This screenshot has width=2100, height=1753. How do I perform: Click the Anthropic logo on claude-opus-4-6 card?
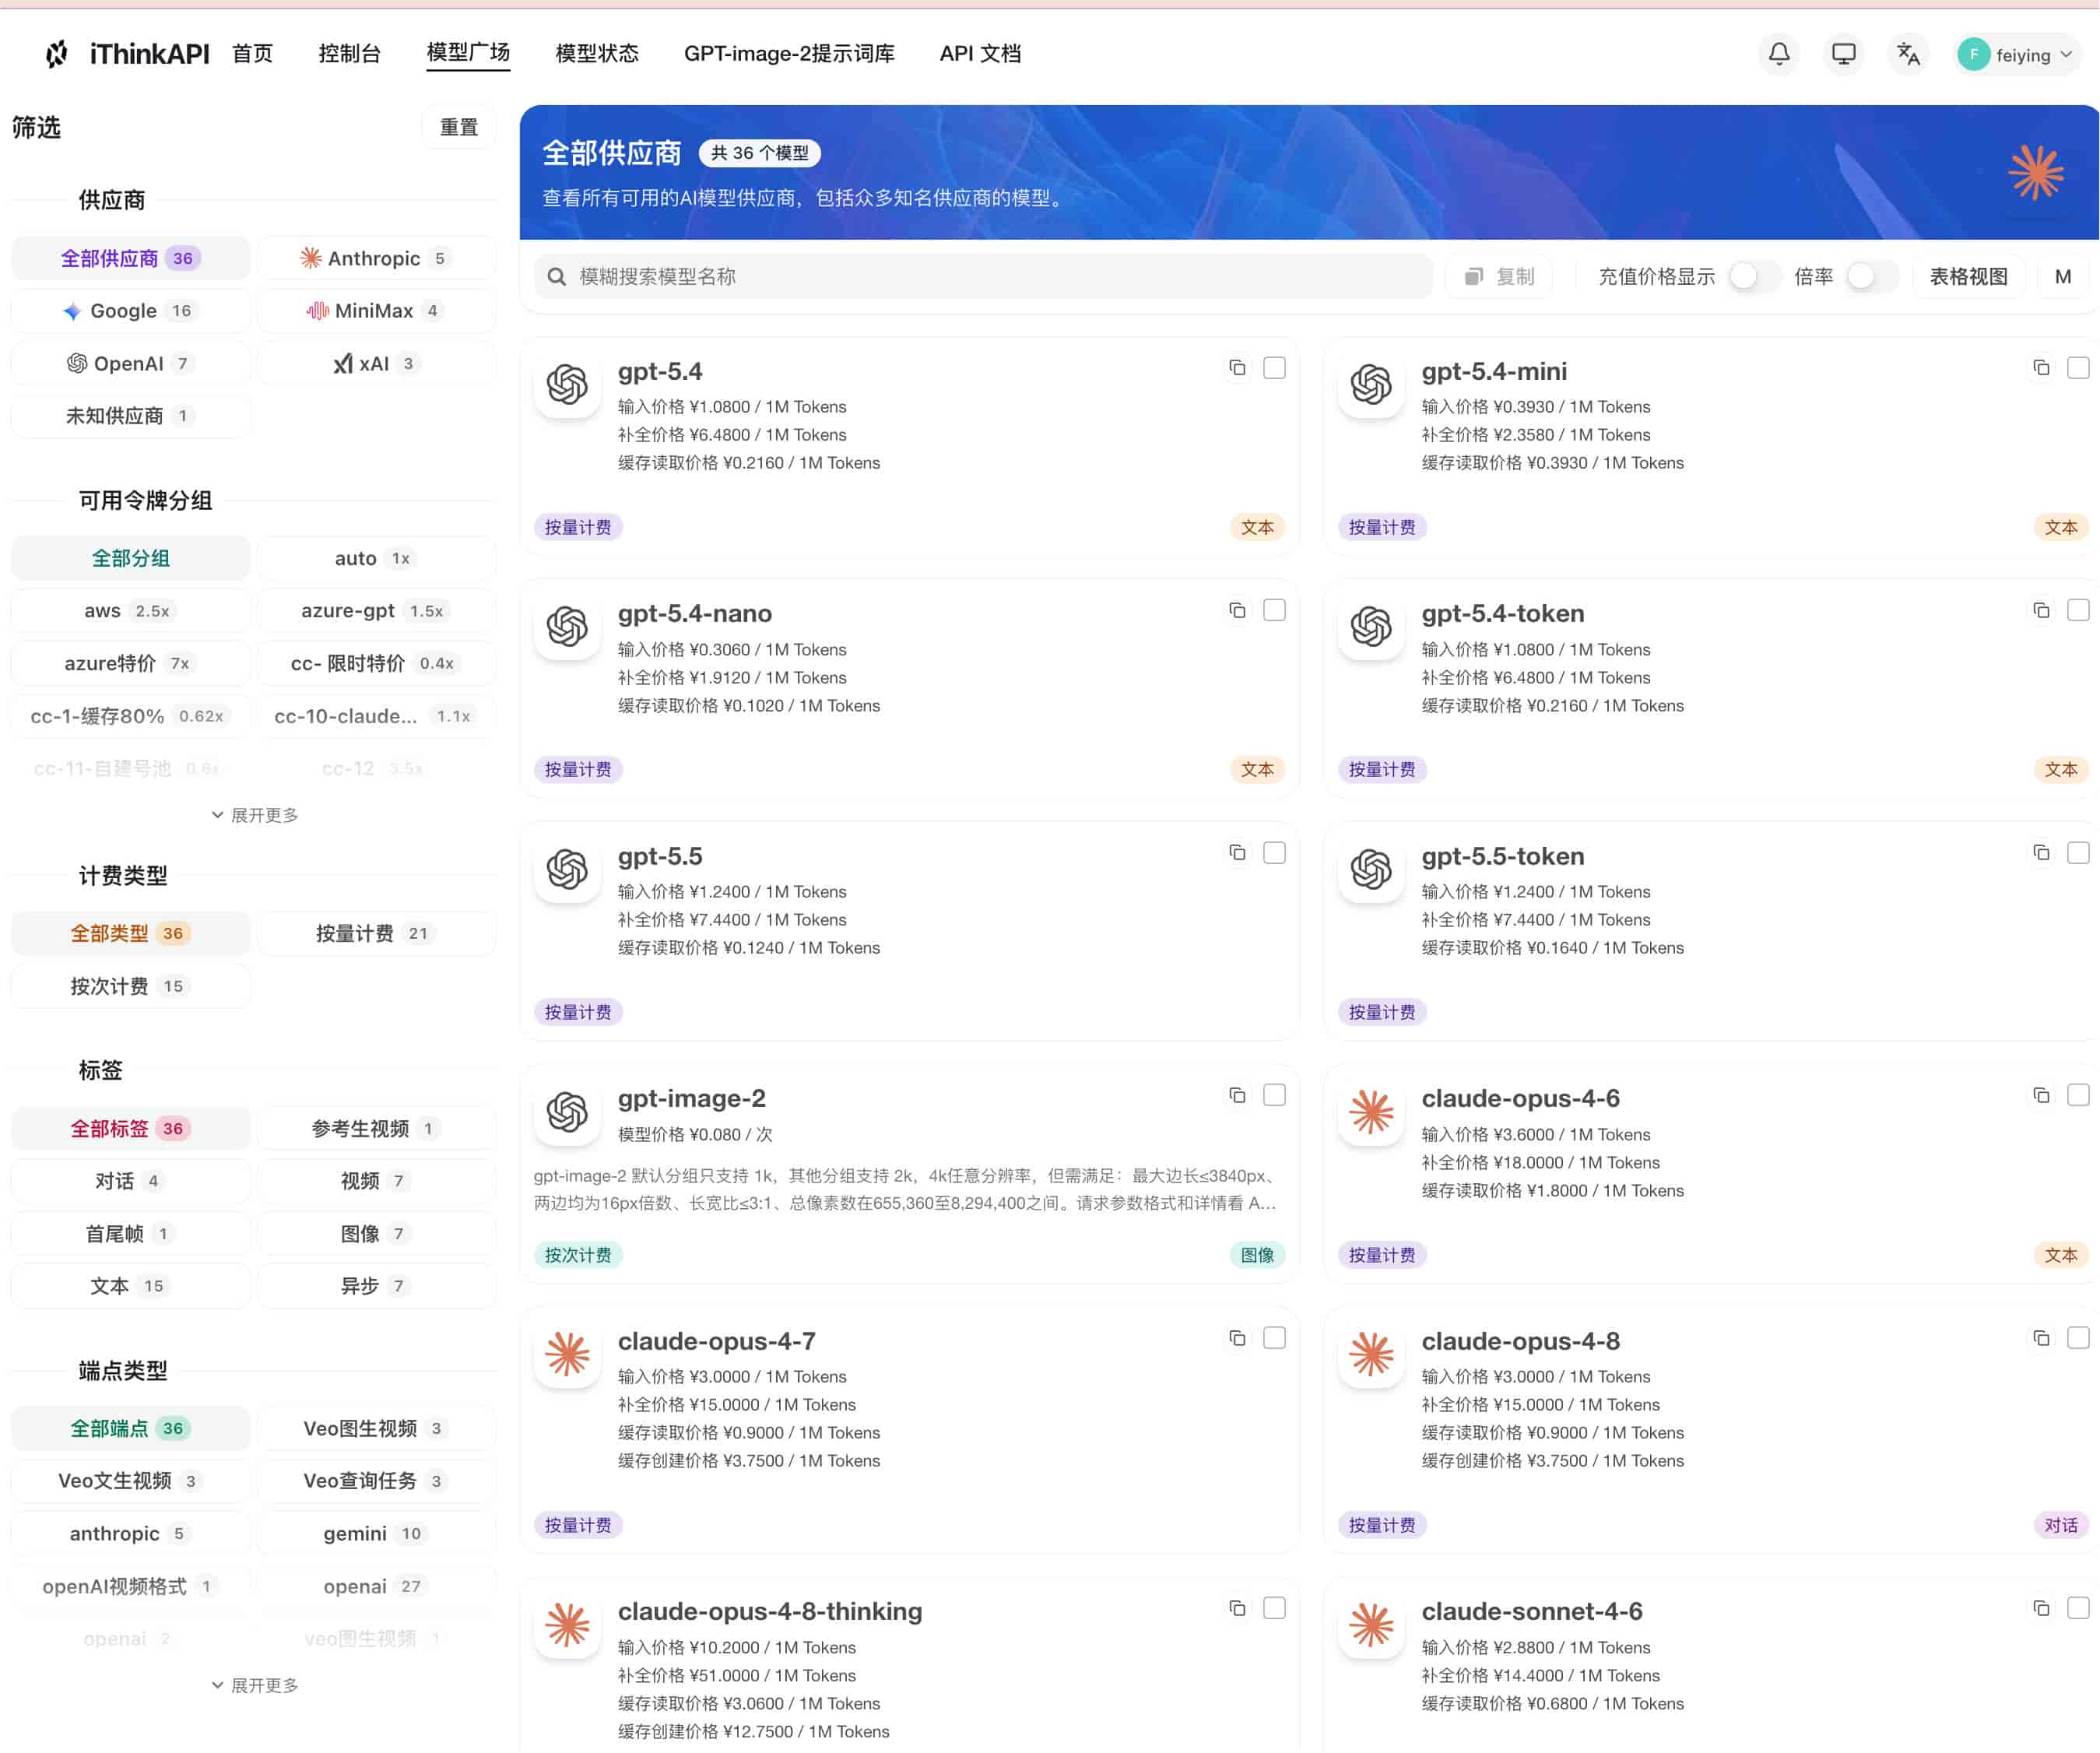(x=1371, y=1112)
